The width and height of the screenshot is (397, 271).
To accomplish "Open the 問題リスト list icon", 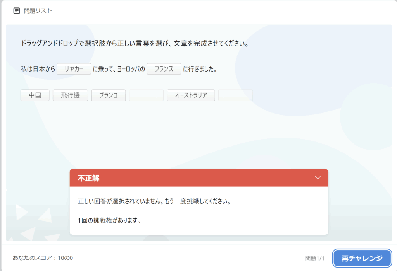I will point(16,11).
